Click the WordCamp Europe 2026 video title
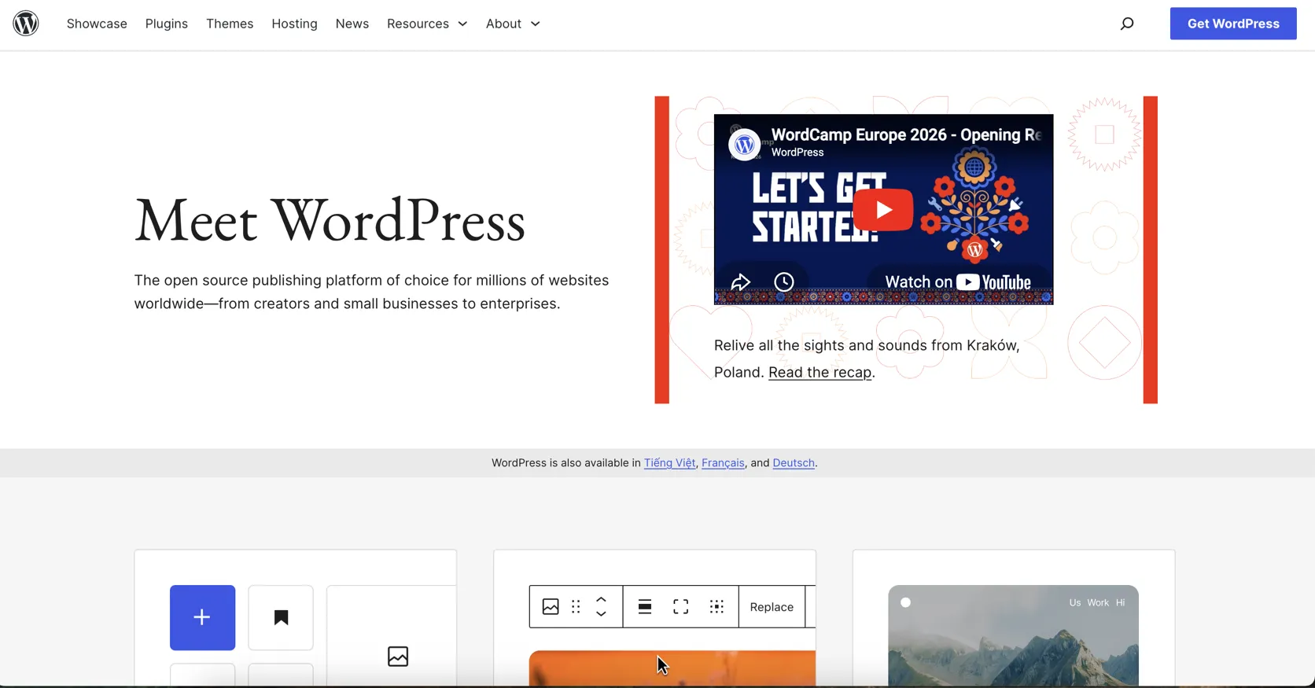This screenshot has width=1315, height=688. (906, 134)
